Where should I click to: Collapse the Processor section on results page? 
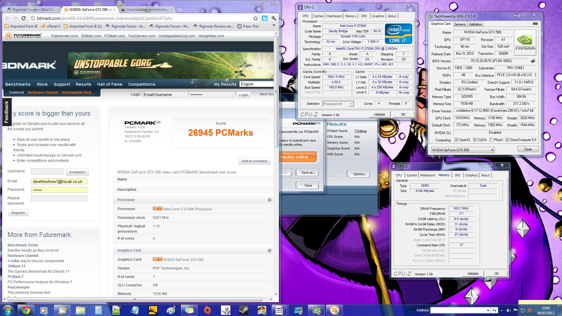click(269, 200)
